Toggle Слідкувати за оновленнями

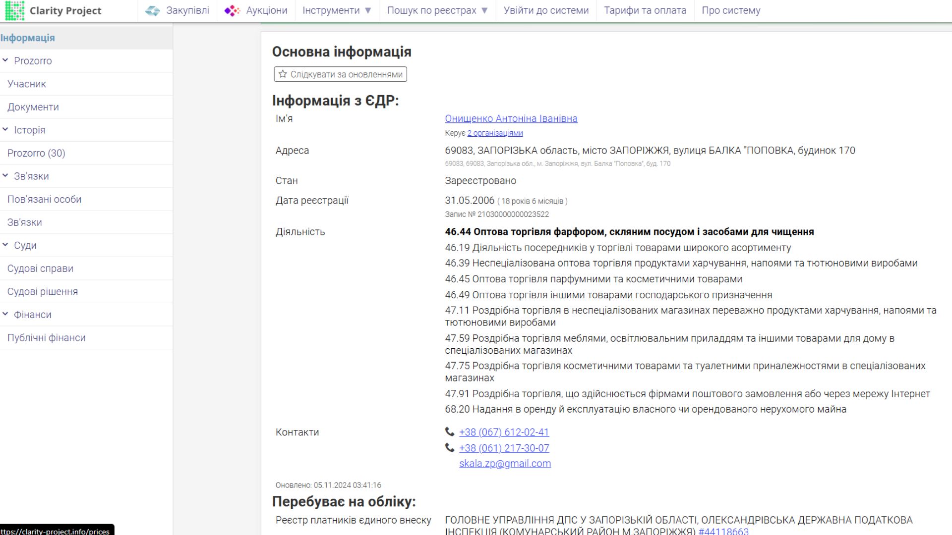point(340,74)
